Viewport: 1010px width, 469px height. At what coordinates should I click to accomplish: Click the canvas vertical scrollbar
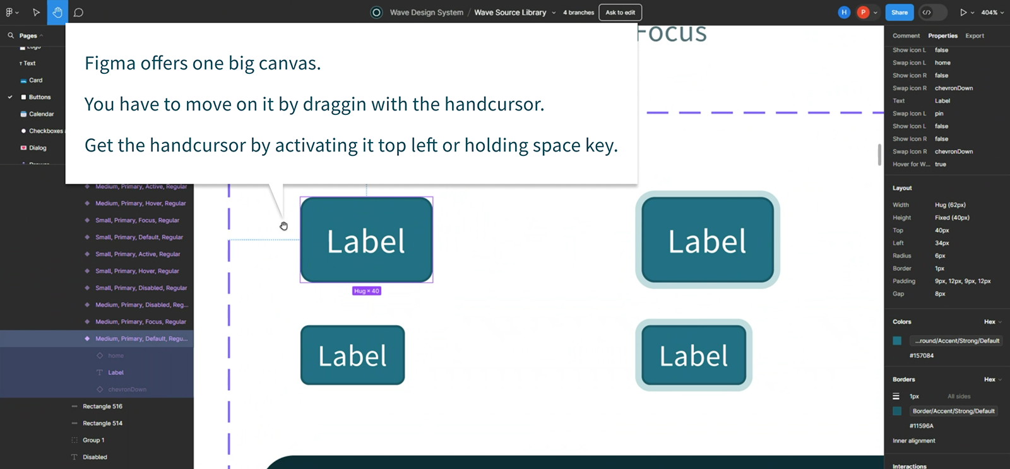click(879, 155)
